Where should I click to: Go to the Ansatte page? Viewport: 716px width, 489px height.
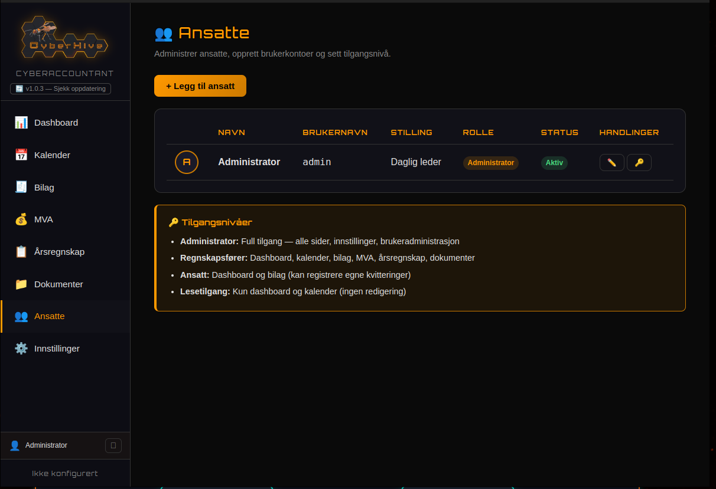pos(50,316)
